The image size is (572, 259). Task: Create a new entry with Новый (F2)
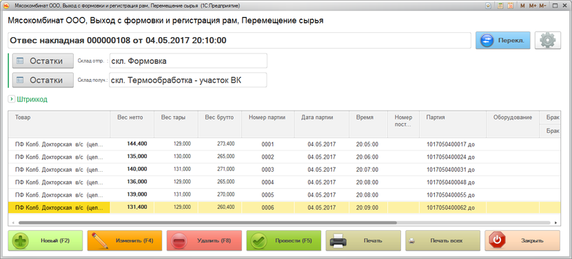[45, 240]
